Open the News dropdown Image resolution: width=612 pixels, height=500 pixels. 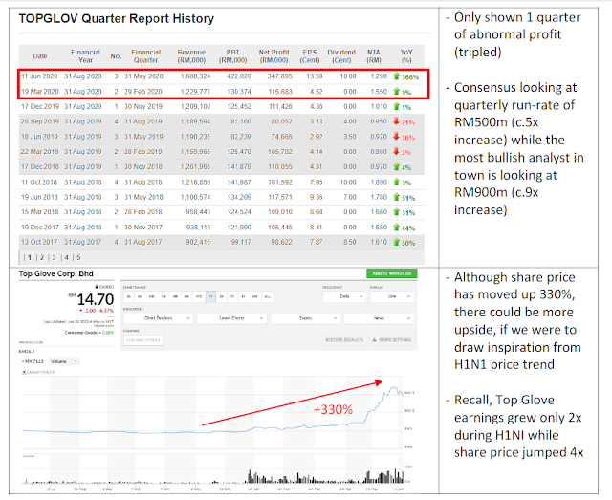pyautogui.click(x=379, y=318)
